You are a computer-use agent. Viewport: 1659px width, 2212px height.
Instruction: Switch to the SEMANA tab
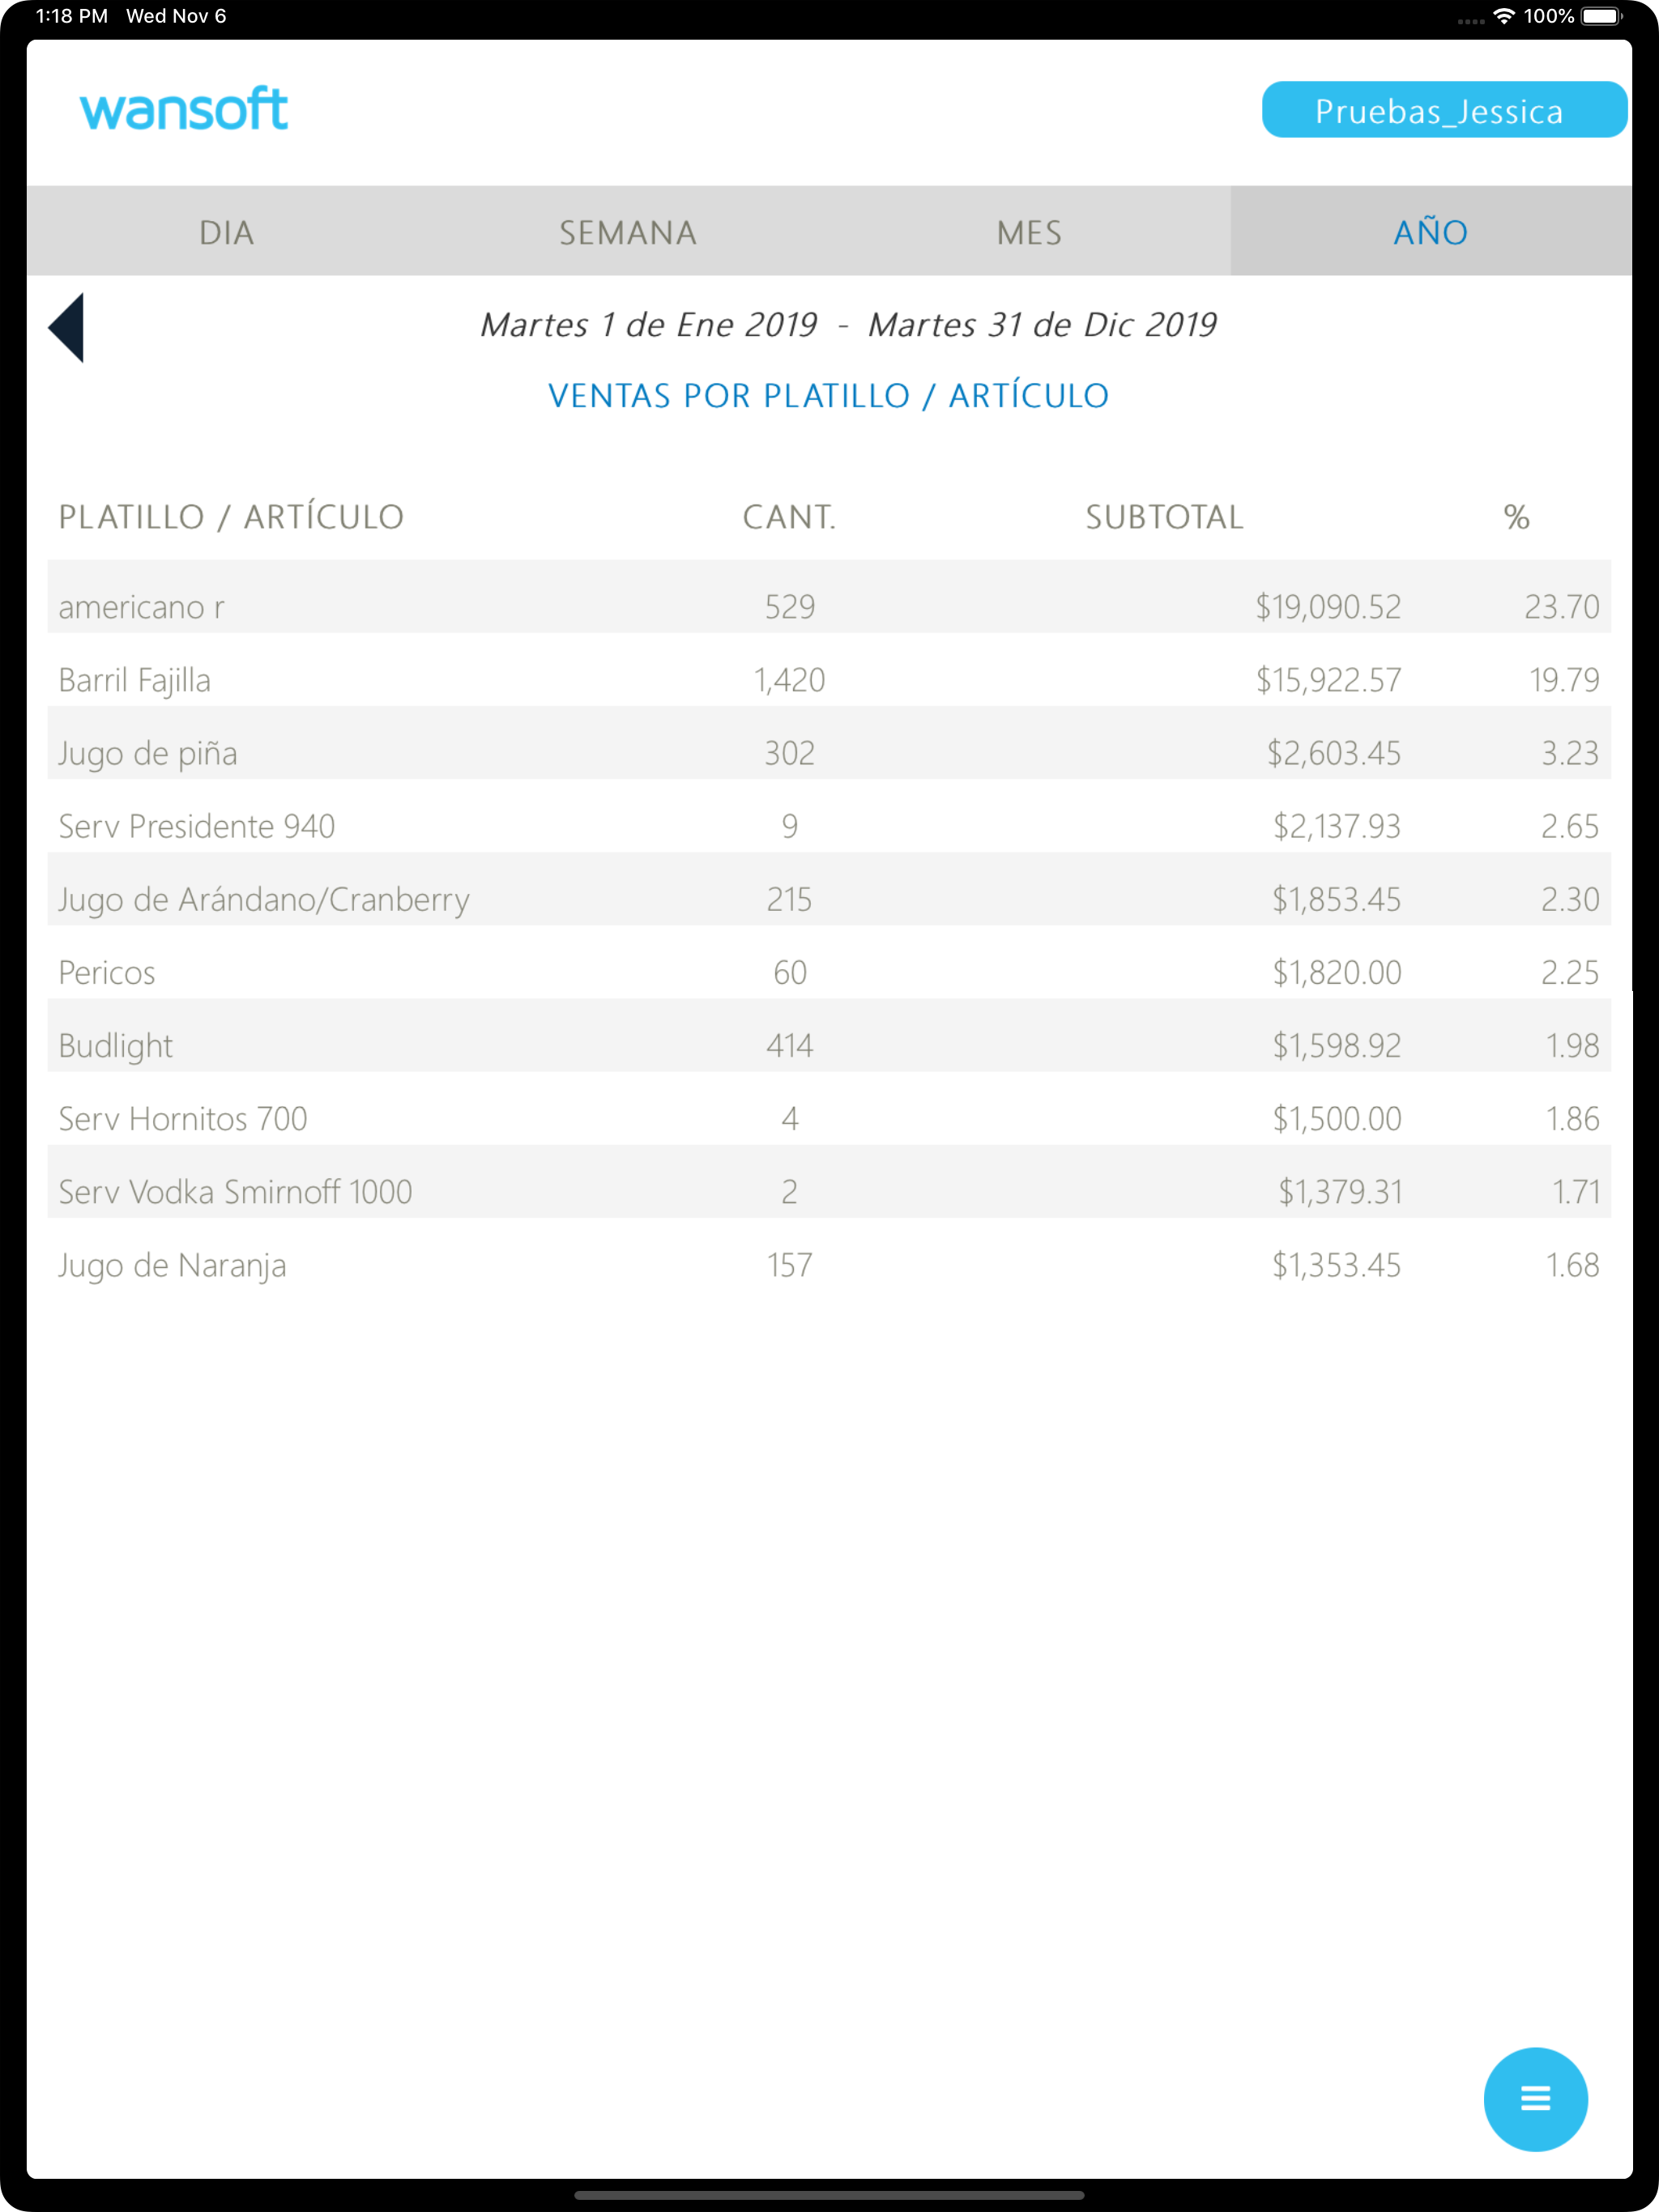(629, 232)
